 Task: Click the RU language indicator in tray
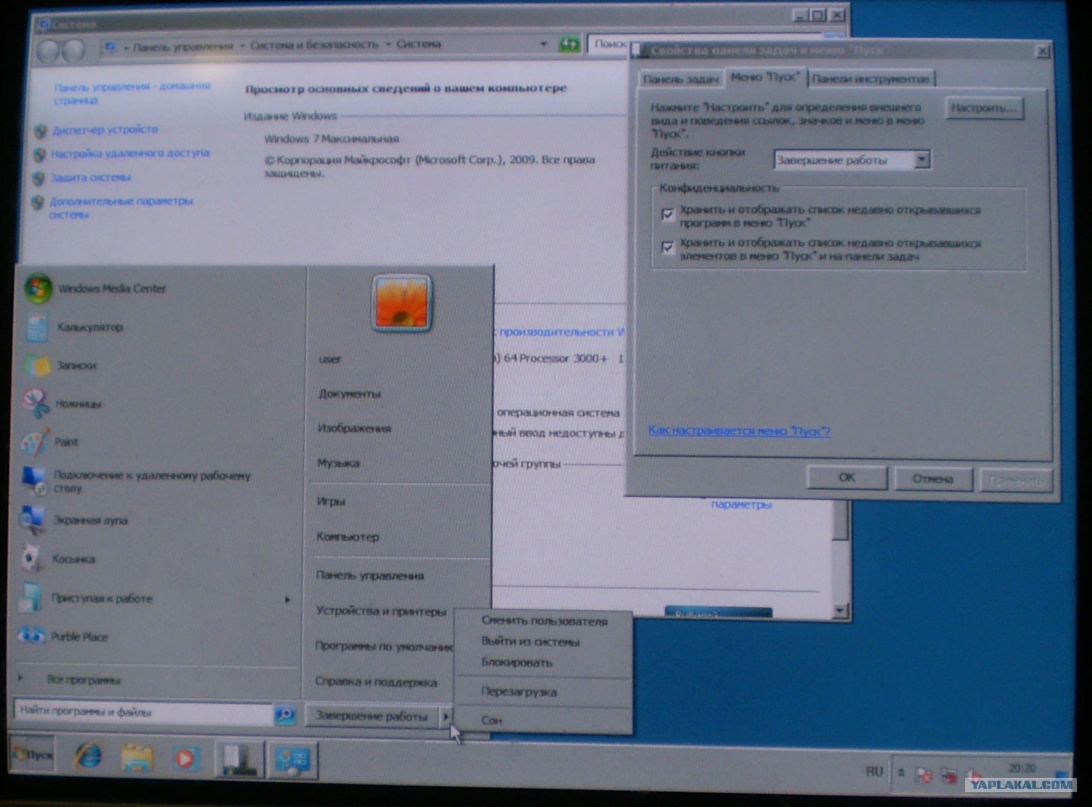[x=874, y=772]
